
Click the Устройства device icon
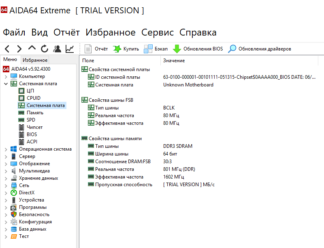[x=14, y=200]
